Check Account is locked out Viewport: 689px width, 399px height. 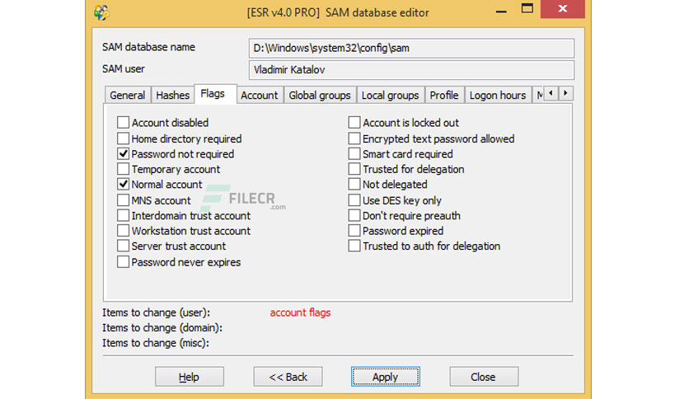pyautogui.click(x=354, y=122)
